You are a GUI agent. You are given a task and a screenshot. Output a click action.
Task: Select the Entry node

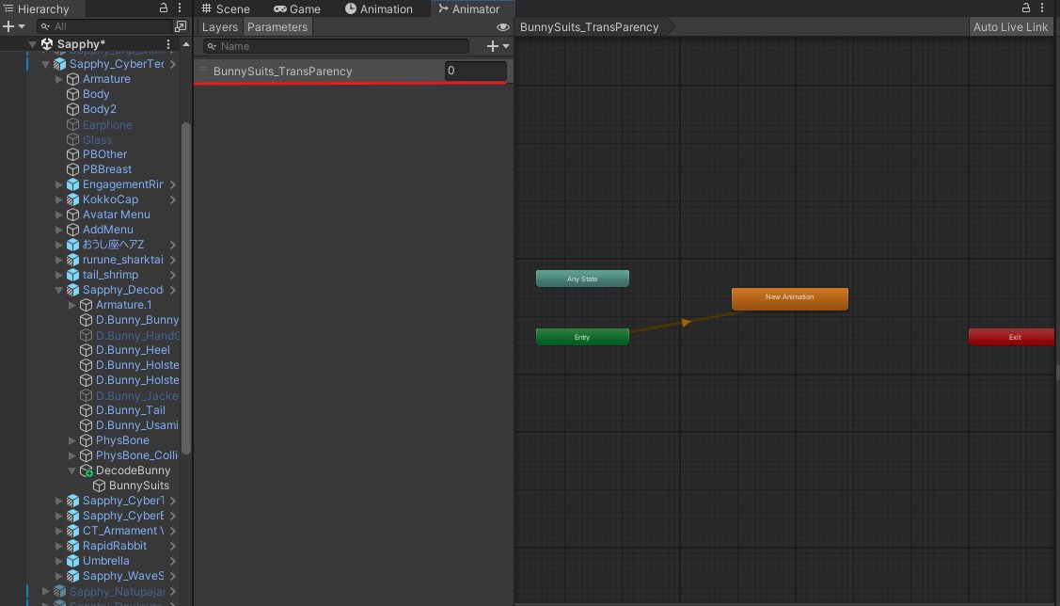coord(582,337)
